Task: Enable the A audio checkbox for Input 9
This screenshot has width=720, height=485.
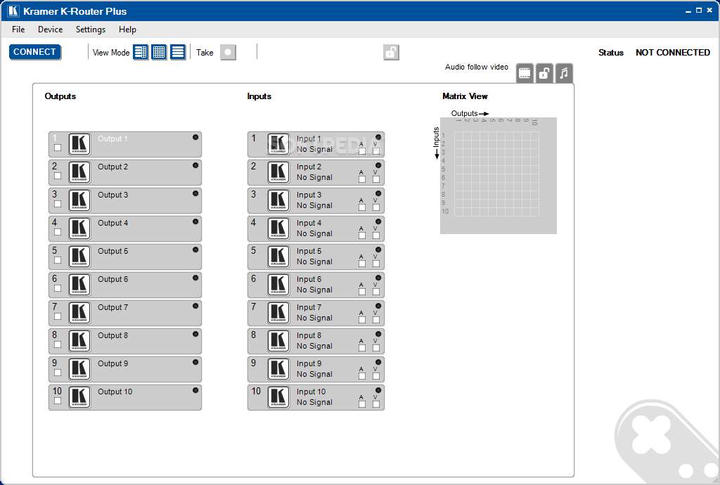Action: coord(362,376)
